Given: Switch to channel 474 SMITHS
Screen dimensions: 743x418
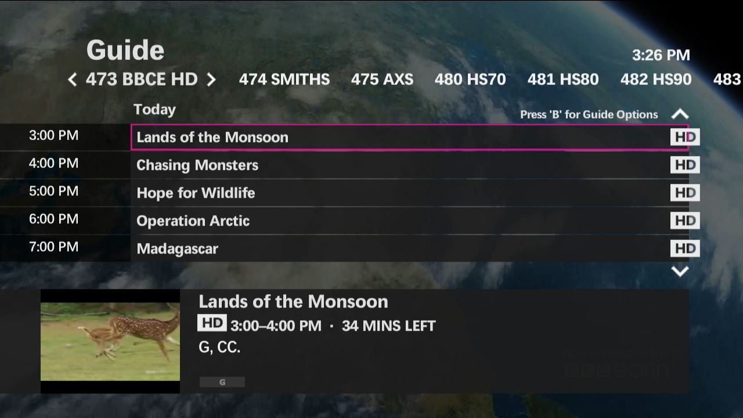Looking at the screenshot, I should 284,80.
